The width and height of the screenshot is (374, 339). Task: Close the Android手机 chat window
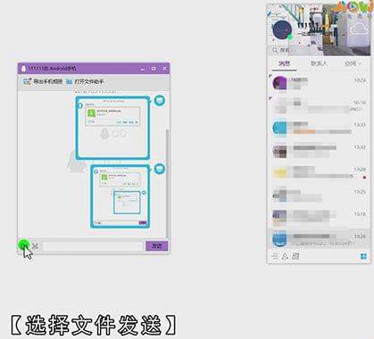point(164,69)
